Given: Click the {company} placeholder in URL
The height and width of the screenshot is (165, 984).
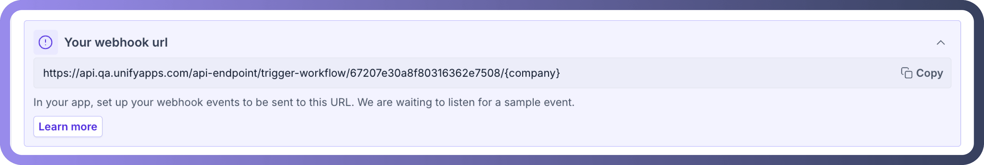Looking at the screenshot, I should tap(532, 73).
